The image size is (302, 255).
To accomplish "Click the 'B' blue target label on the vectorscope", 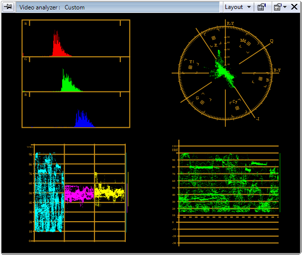I will coord(267,80).
